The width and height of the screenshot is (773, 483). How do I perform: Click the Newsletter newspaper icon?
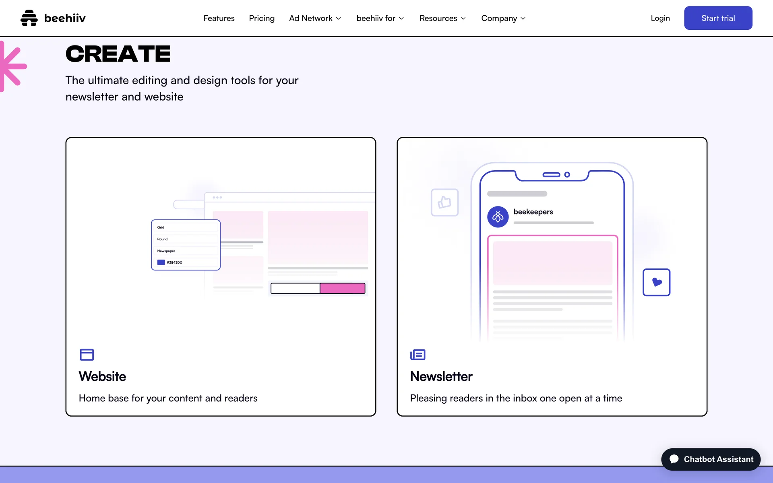pos(418,355)
